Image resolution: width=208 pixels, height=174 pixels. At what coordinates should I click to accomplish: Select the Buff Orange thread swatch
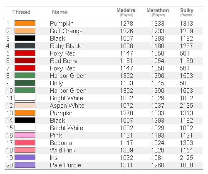pyautogui.click(x=25, y=31)
